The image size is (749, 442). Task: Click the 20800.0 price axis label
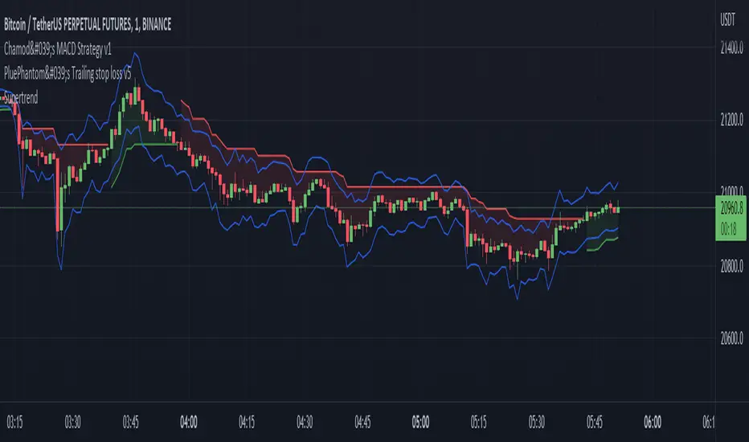tap(732, 266)
